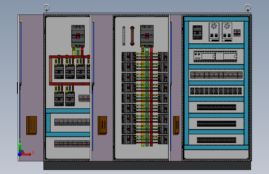Select the top-left branch breaker in the middle cabinet
This screenshot has height=174, width=269.
point(129,57)
